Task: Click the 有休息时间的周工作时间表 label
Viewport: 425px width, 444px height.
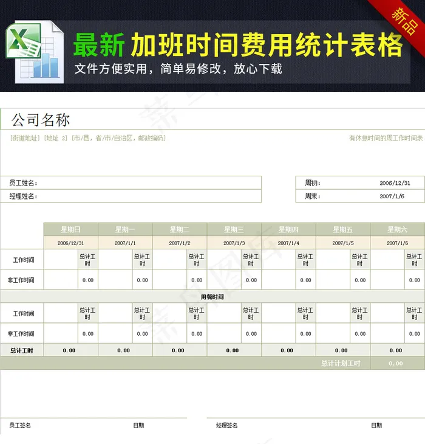Action: [386, 139]
